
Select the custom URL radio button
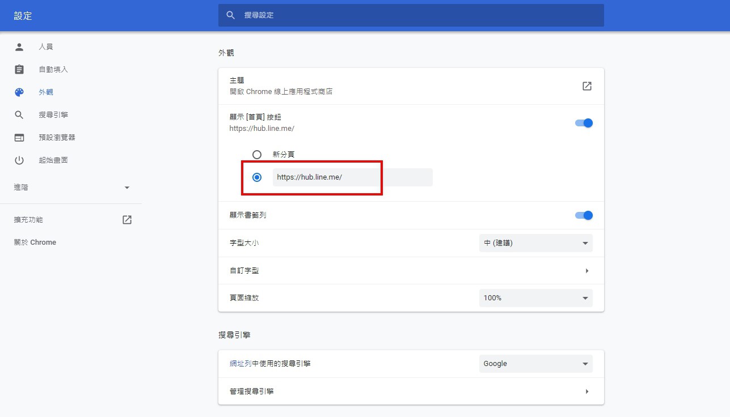pyautogui.click(x=257, y=177)
